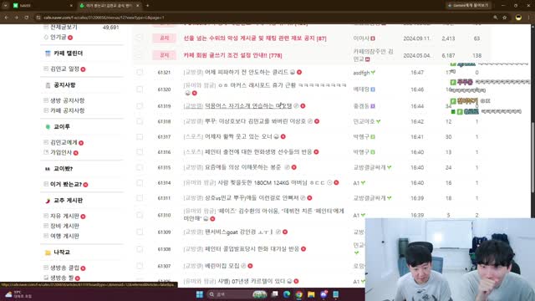Open the browser zoom magnifier icon

click(496, 18)
